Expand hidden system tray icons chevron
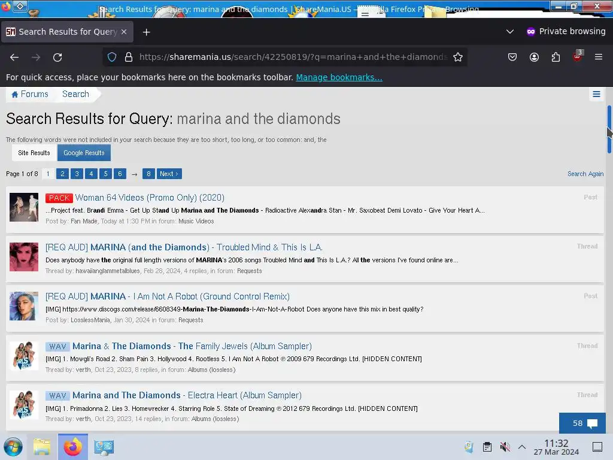 click(x=522, y=447)
